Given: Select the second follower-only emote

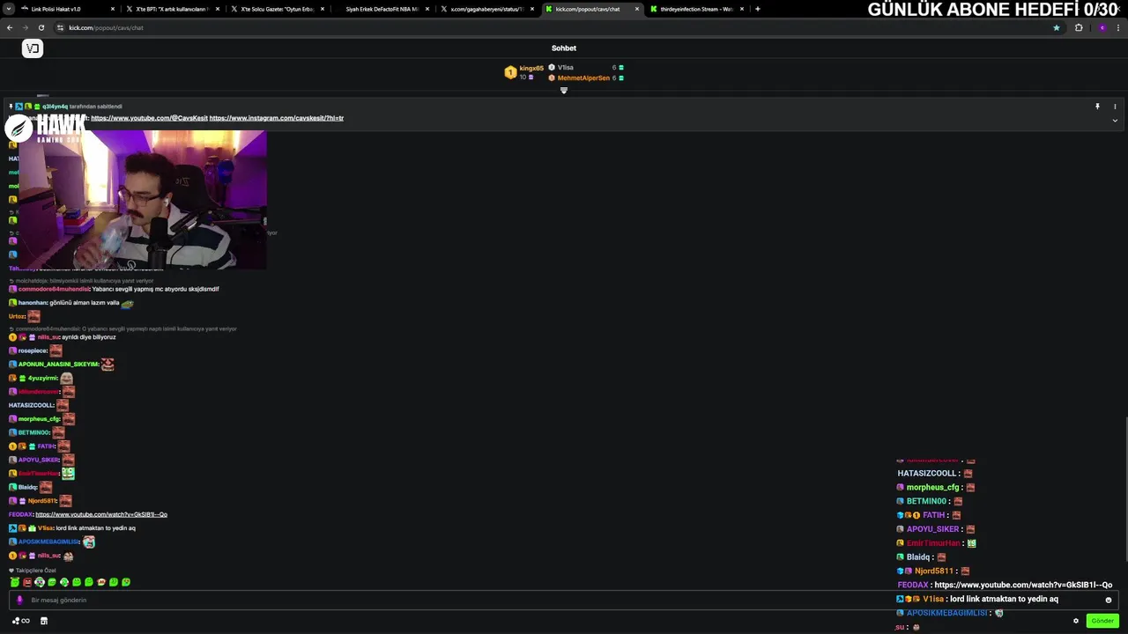Looking at the screenshot, I should (x=27, y=582).
